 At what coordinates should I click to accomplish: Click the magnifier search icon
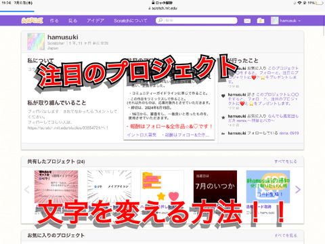coord(160,20)
